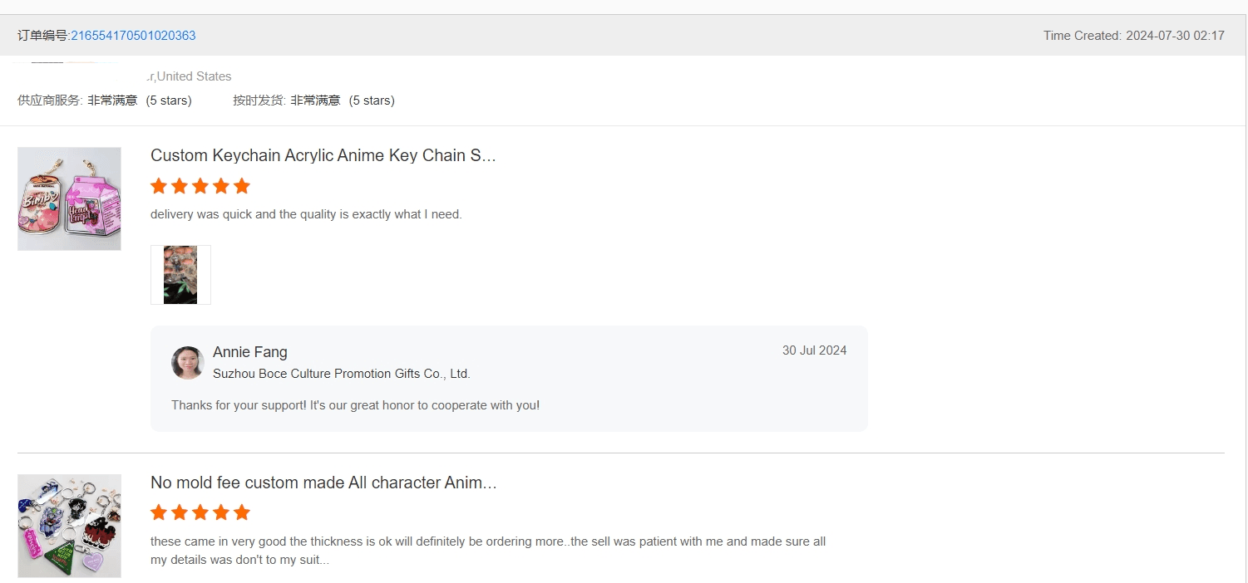Open Suzhou Boce Culture Promotion Gifts company
1248x583 pixels.
[341, 374]
